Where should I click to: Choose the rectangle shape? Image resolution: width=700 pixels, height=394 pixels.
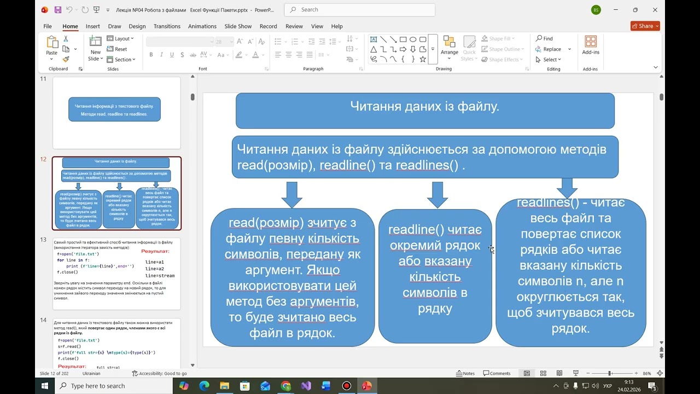click(403, 39)
